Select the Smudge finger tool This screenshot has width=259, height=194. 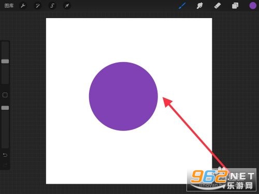click(x=199, y=6)
